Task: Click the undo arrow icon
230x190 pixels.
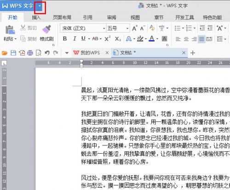Action: pos(47,53)
